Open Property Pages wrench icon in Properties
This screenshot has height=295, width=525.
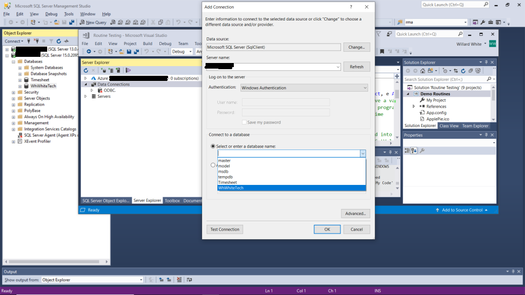[x=422, y=151]
